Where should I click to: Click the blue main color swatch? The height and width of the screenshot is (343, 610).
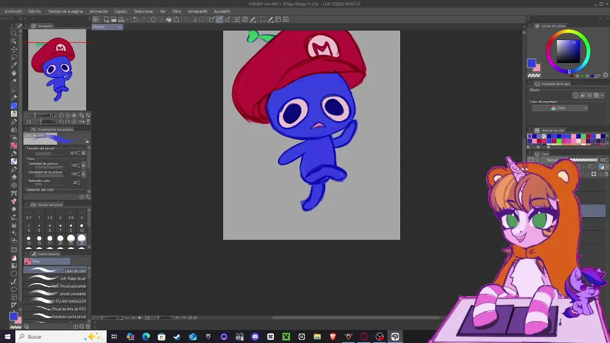click(531, 64)
